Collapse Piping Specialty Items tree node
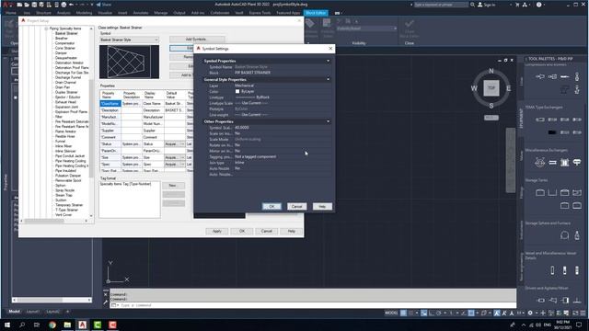Image resolution: width=589 pixels, height=331 pixels. pyautogui.click(x=46, y=29)
